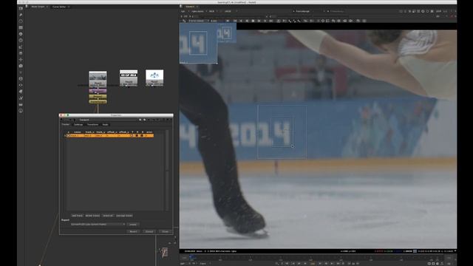The width and height of the screenshot is (473, 266).
Task: Select the first Read node thumbnail
Action: tap(98, 79)
